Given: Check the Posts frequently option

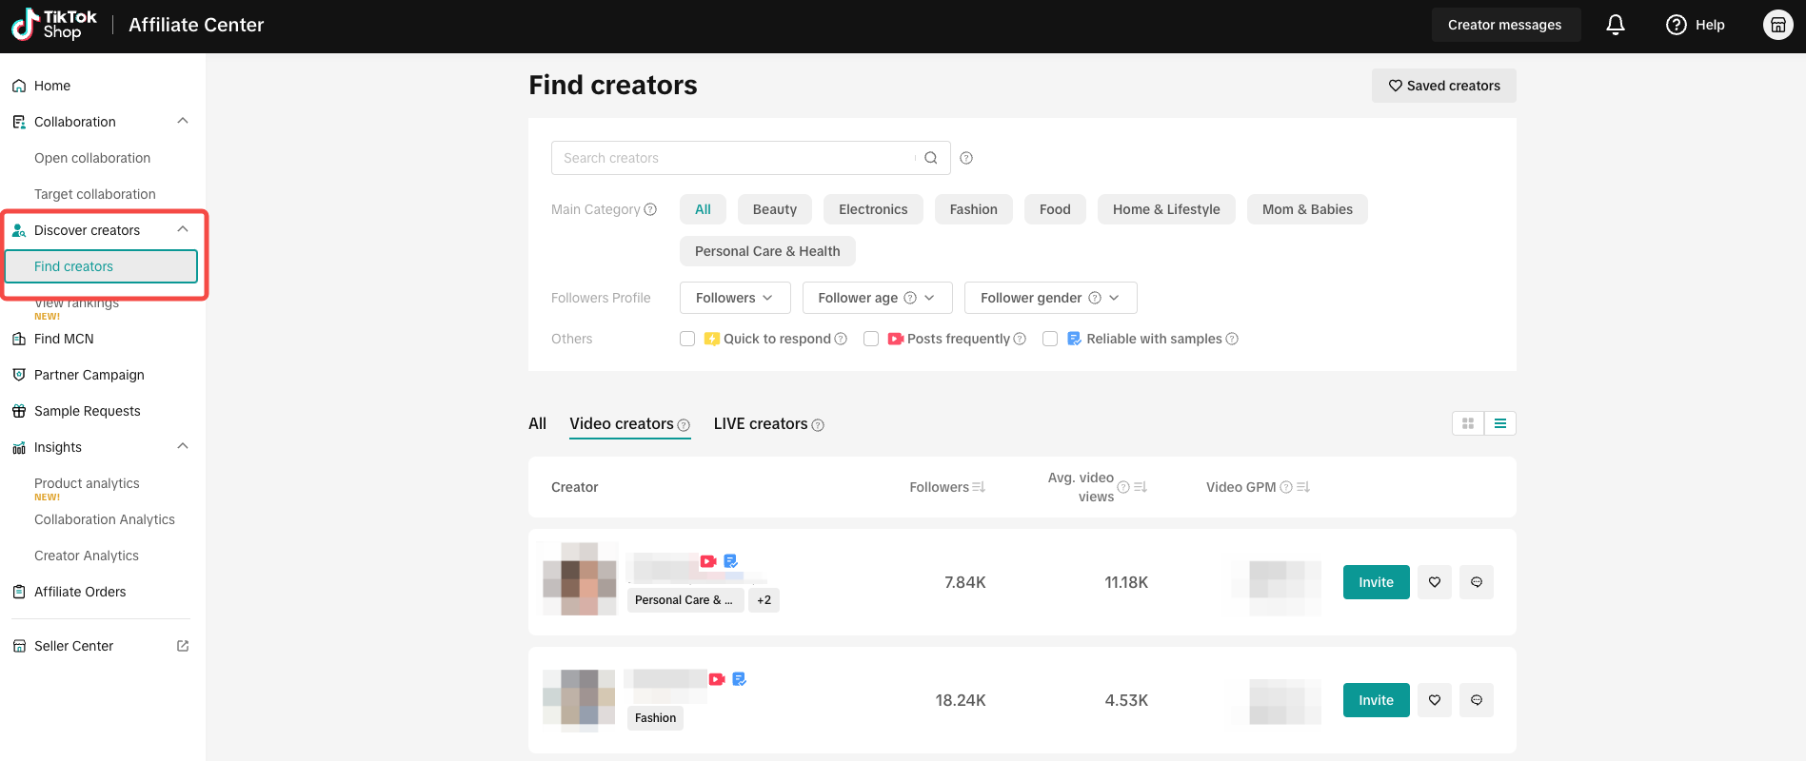Looking at the screenshot, I should (871, 339).
